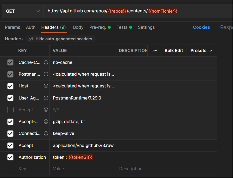Uncheck the Authorization header checkbox
Image resolution: width=233 pixels, height=178 pixels.
tap(10, 157)
